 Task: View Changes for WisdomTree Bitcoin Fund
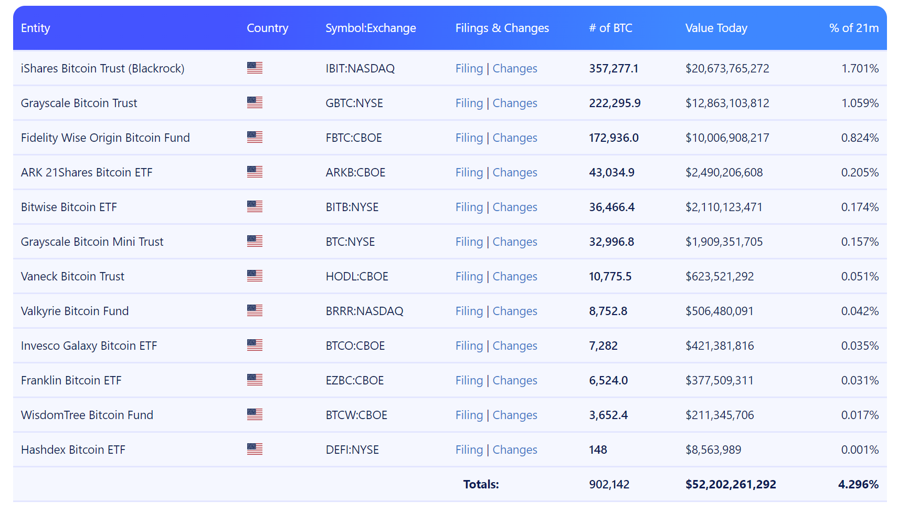point(514,415)
